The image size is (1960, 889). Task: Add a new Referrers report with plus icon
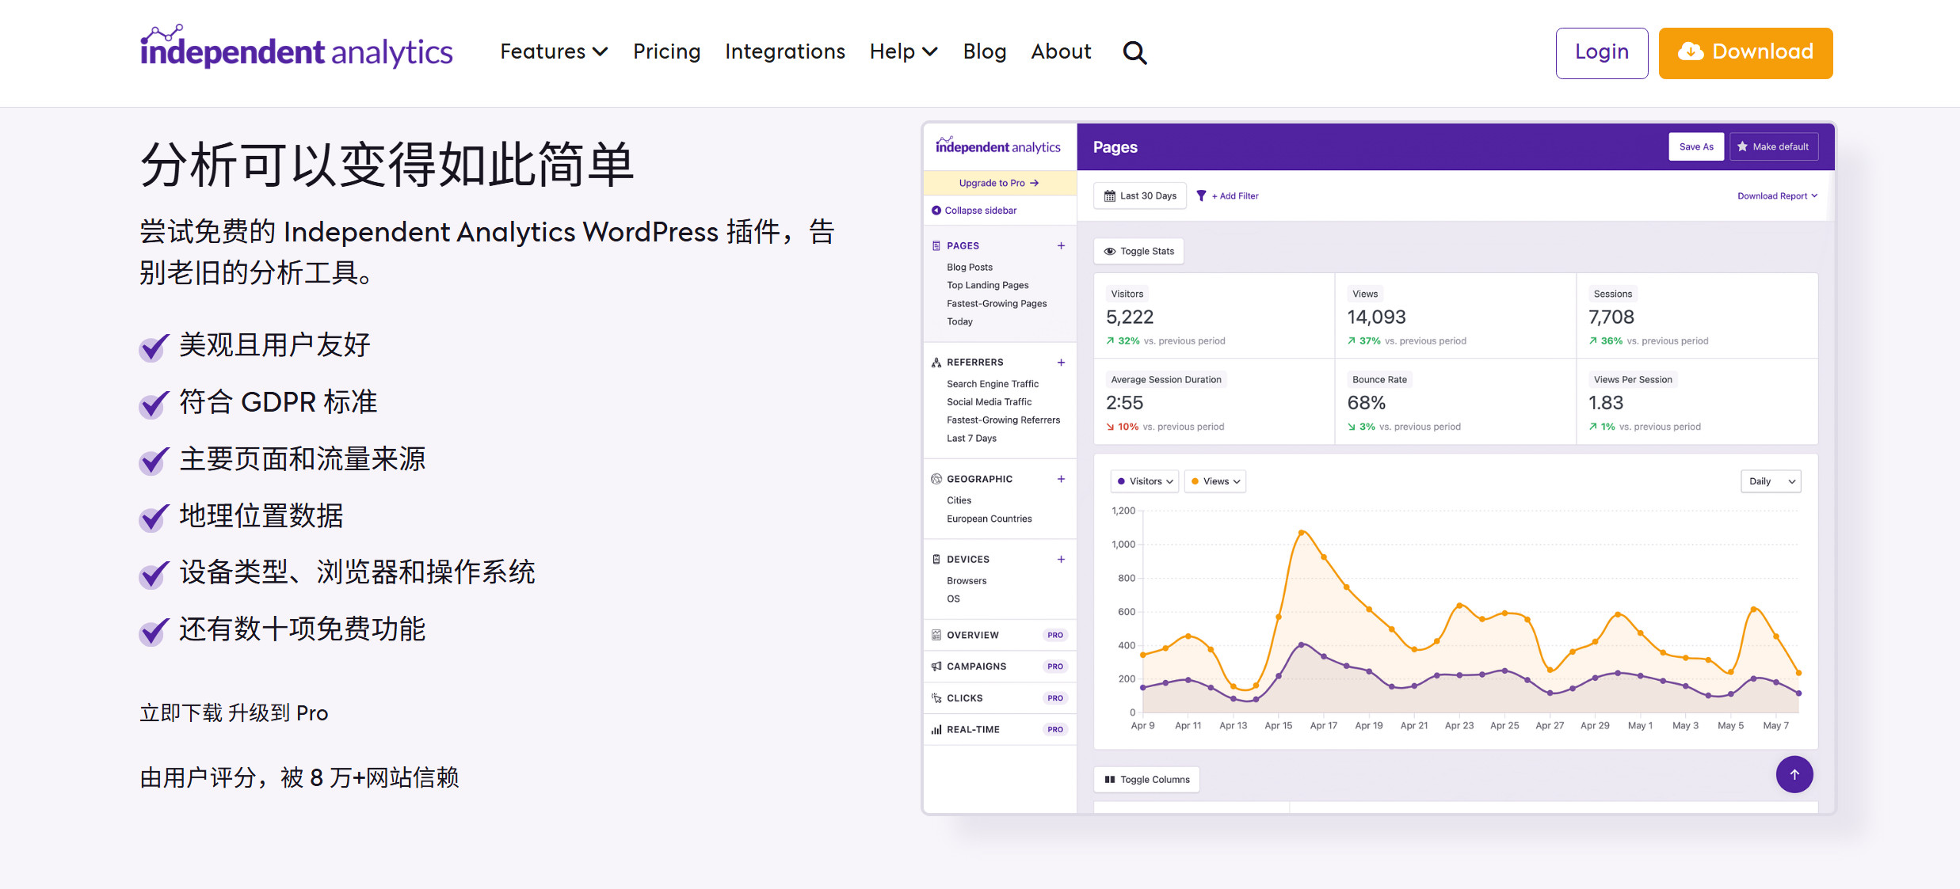coord(1061,363)
